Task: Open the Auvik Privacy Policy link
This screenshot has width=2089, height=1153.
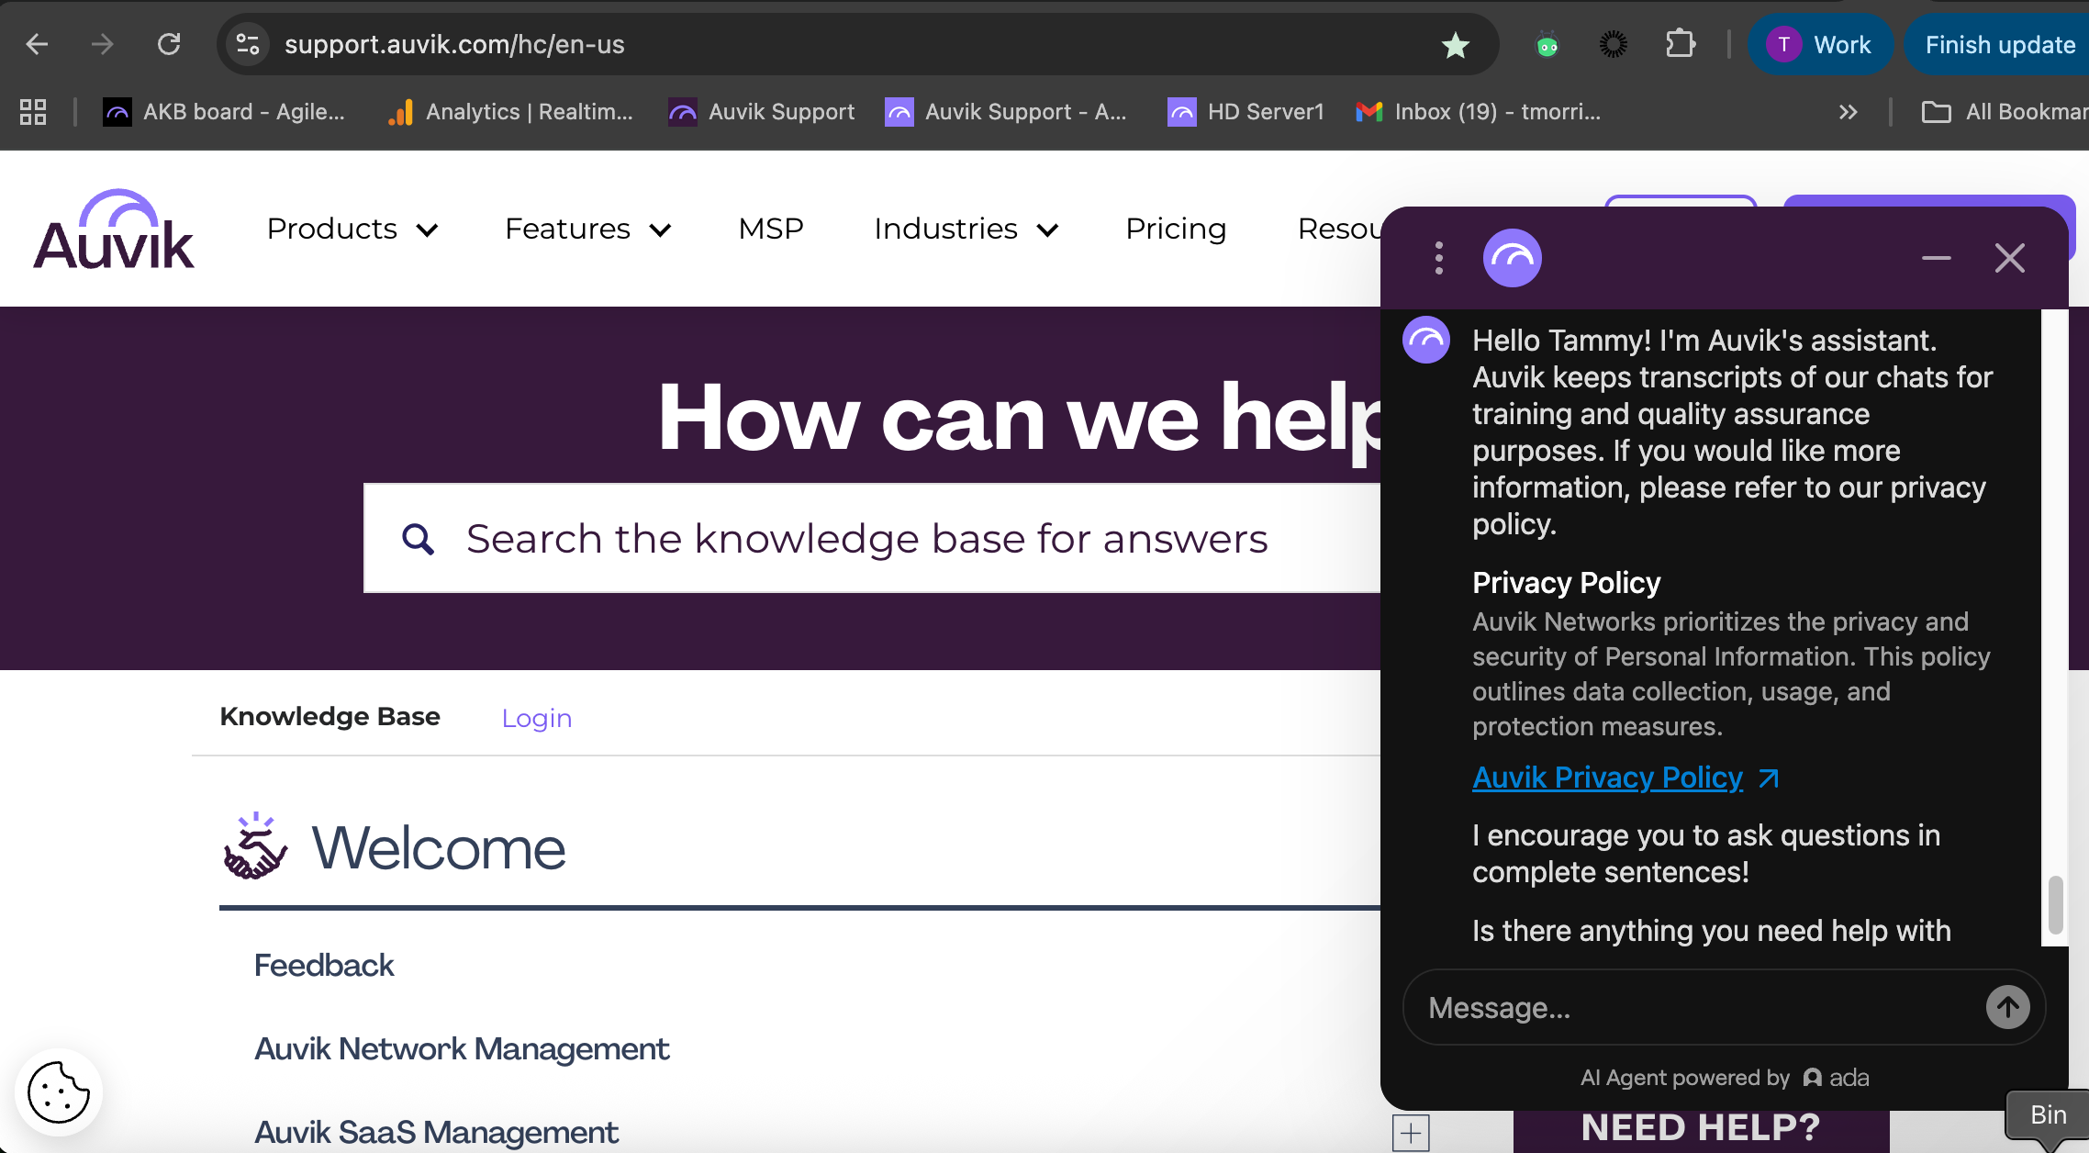Action: click(x=1608, y=778)
